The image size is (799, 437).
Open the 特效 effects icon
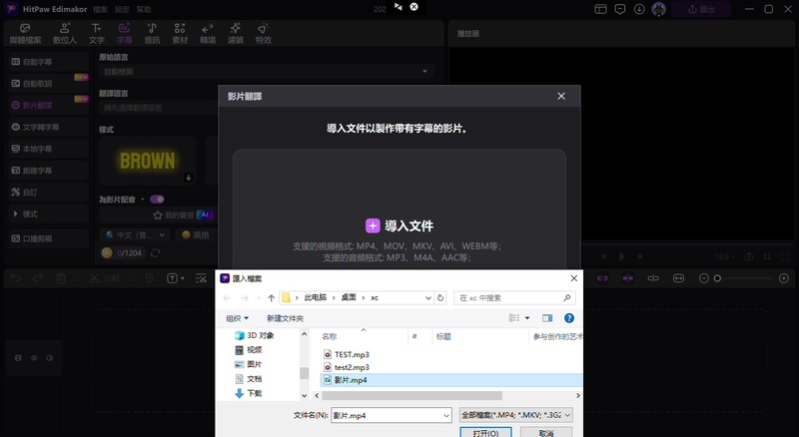263,34
